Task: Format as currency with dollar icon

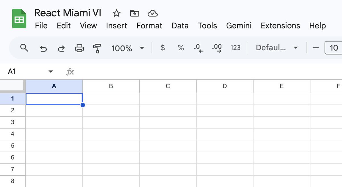Action: [163, 48]
